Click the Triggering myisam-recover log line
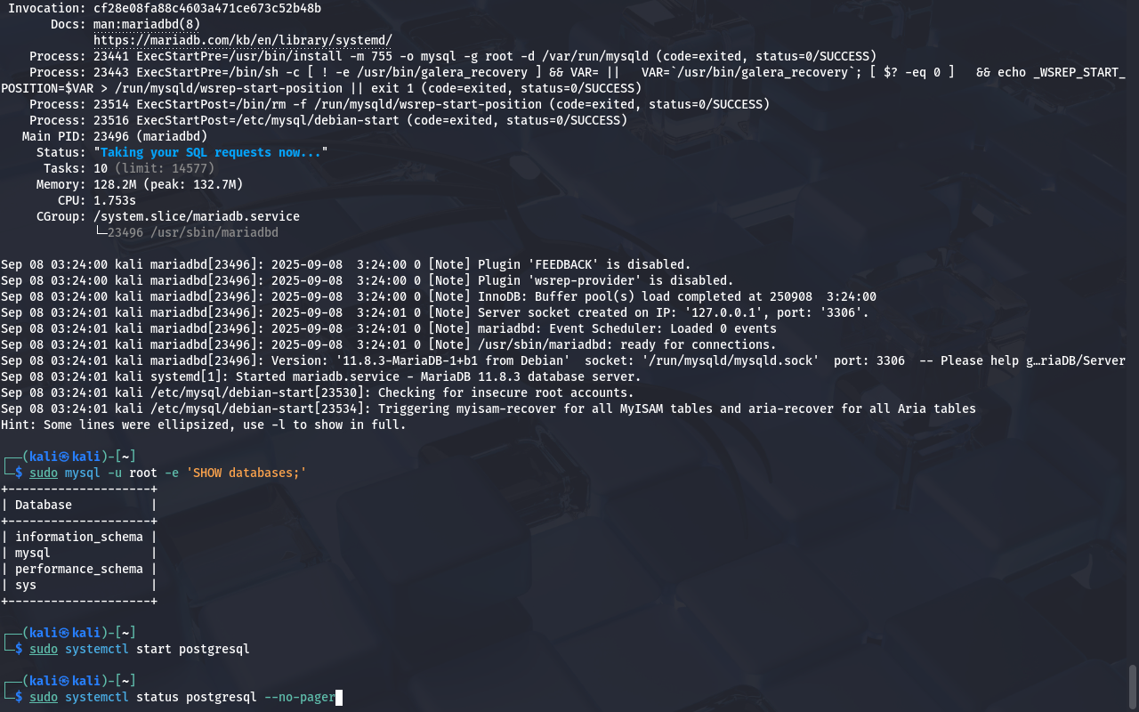The image size is (1139, 712). click(489, 409)
